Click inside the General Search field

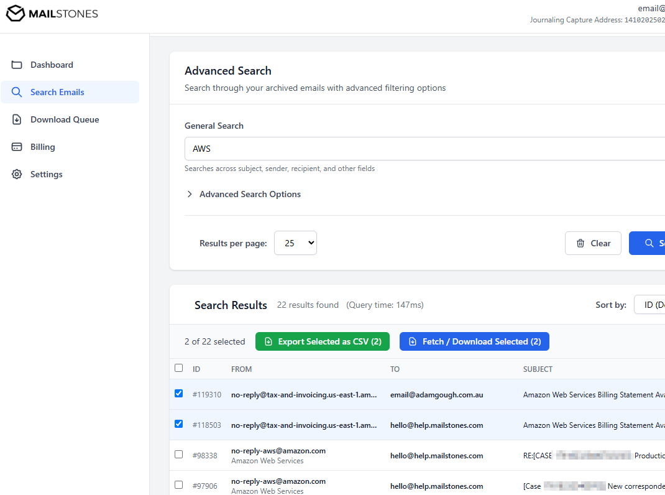click(x=373, y=149)
